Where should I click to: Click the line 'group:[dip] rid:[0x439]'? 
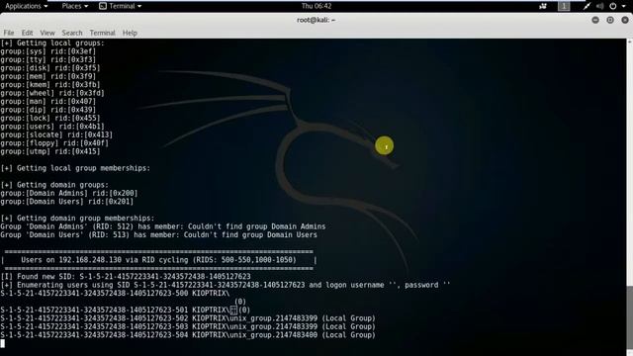point(48,110)
